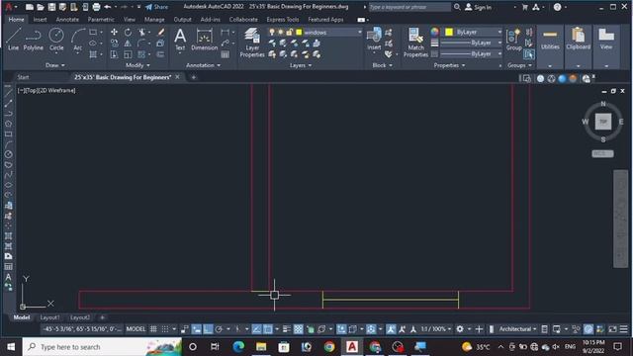The height and width of the screenshot is (356, 633).
Task: Toggle lineweight display in status bar
Action: tap(287, 329)
